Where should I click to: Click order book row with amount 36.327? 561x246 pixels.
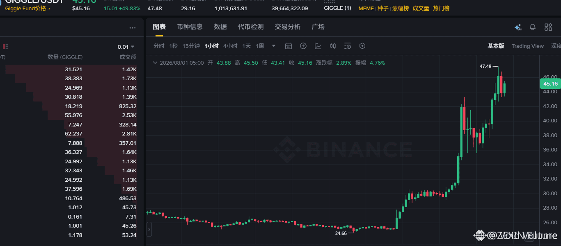69,152
